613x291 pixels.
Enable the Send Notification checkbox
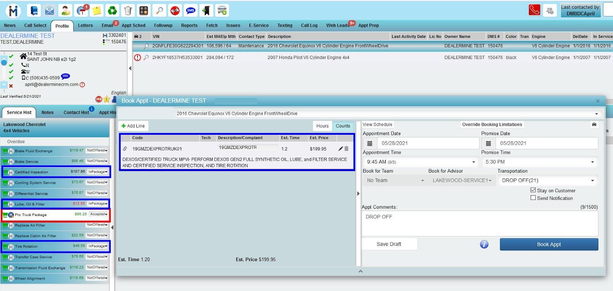(533, 198)
